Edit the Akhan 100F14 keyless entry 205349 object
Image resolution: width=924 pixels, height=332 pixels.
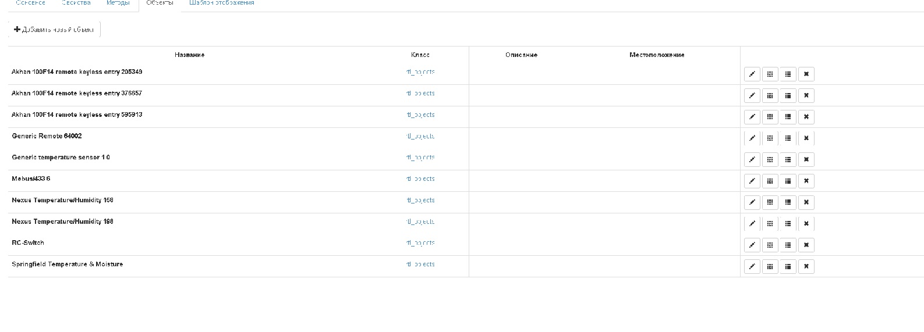[x=752, y=74]
